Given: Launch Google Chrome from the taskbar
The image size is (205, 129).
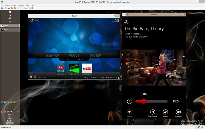Looking at the screenshot, I should point(11,102).
